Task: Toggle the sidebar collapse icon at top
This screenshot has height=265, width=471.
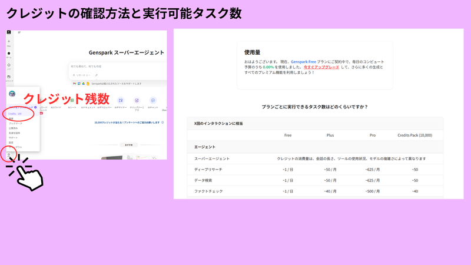Action: pos(19,32)
